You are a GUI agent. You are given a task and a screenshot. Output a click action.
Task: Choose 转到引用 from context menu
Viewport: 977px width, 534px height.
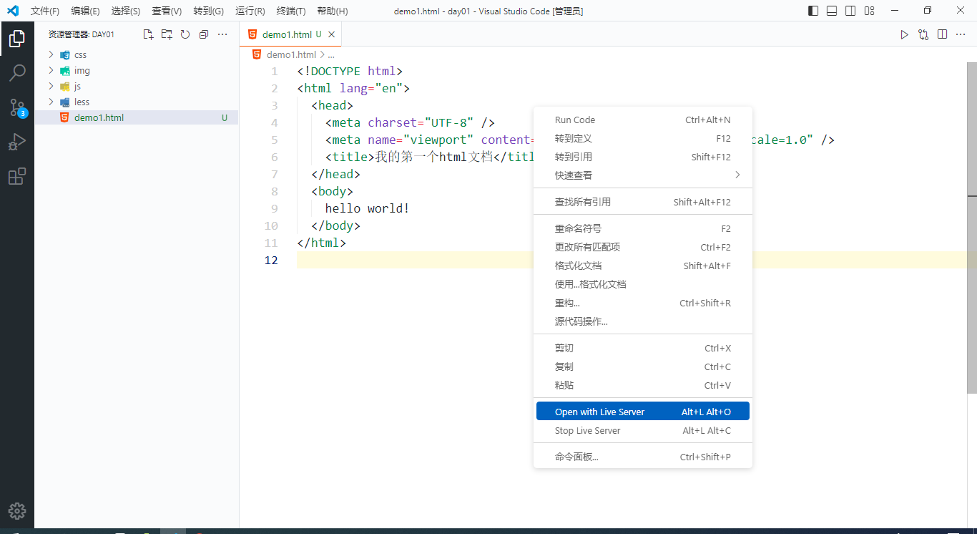point(642,157)
